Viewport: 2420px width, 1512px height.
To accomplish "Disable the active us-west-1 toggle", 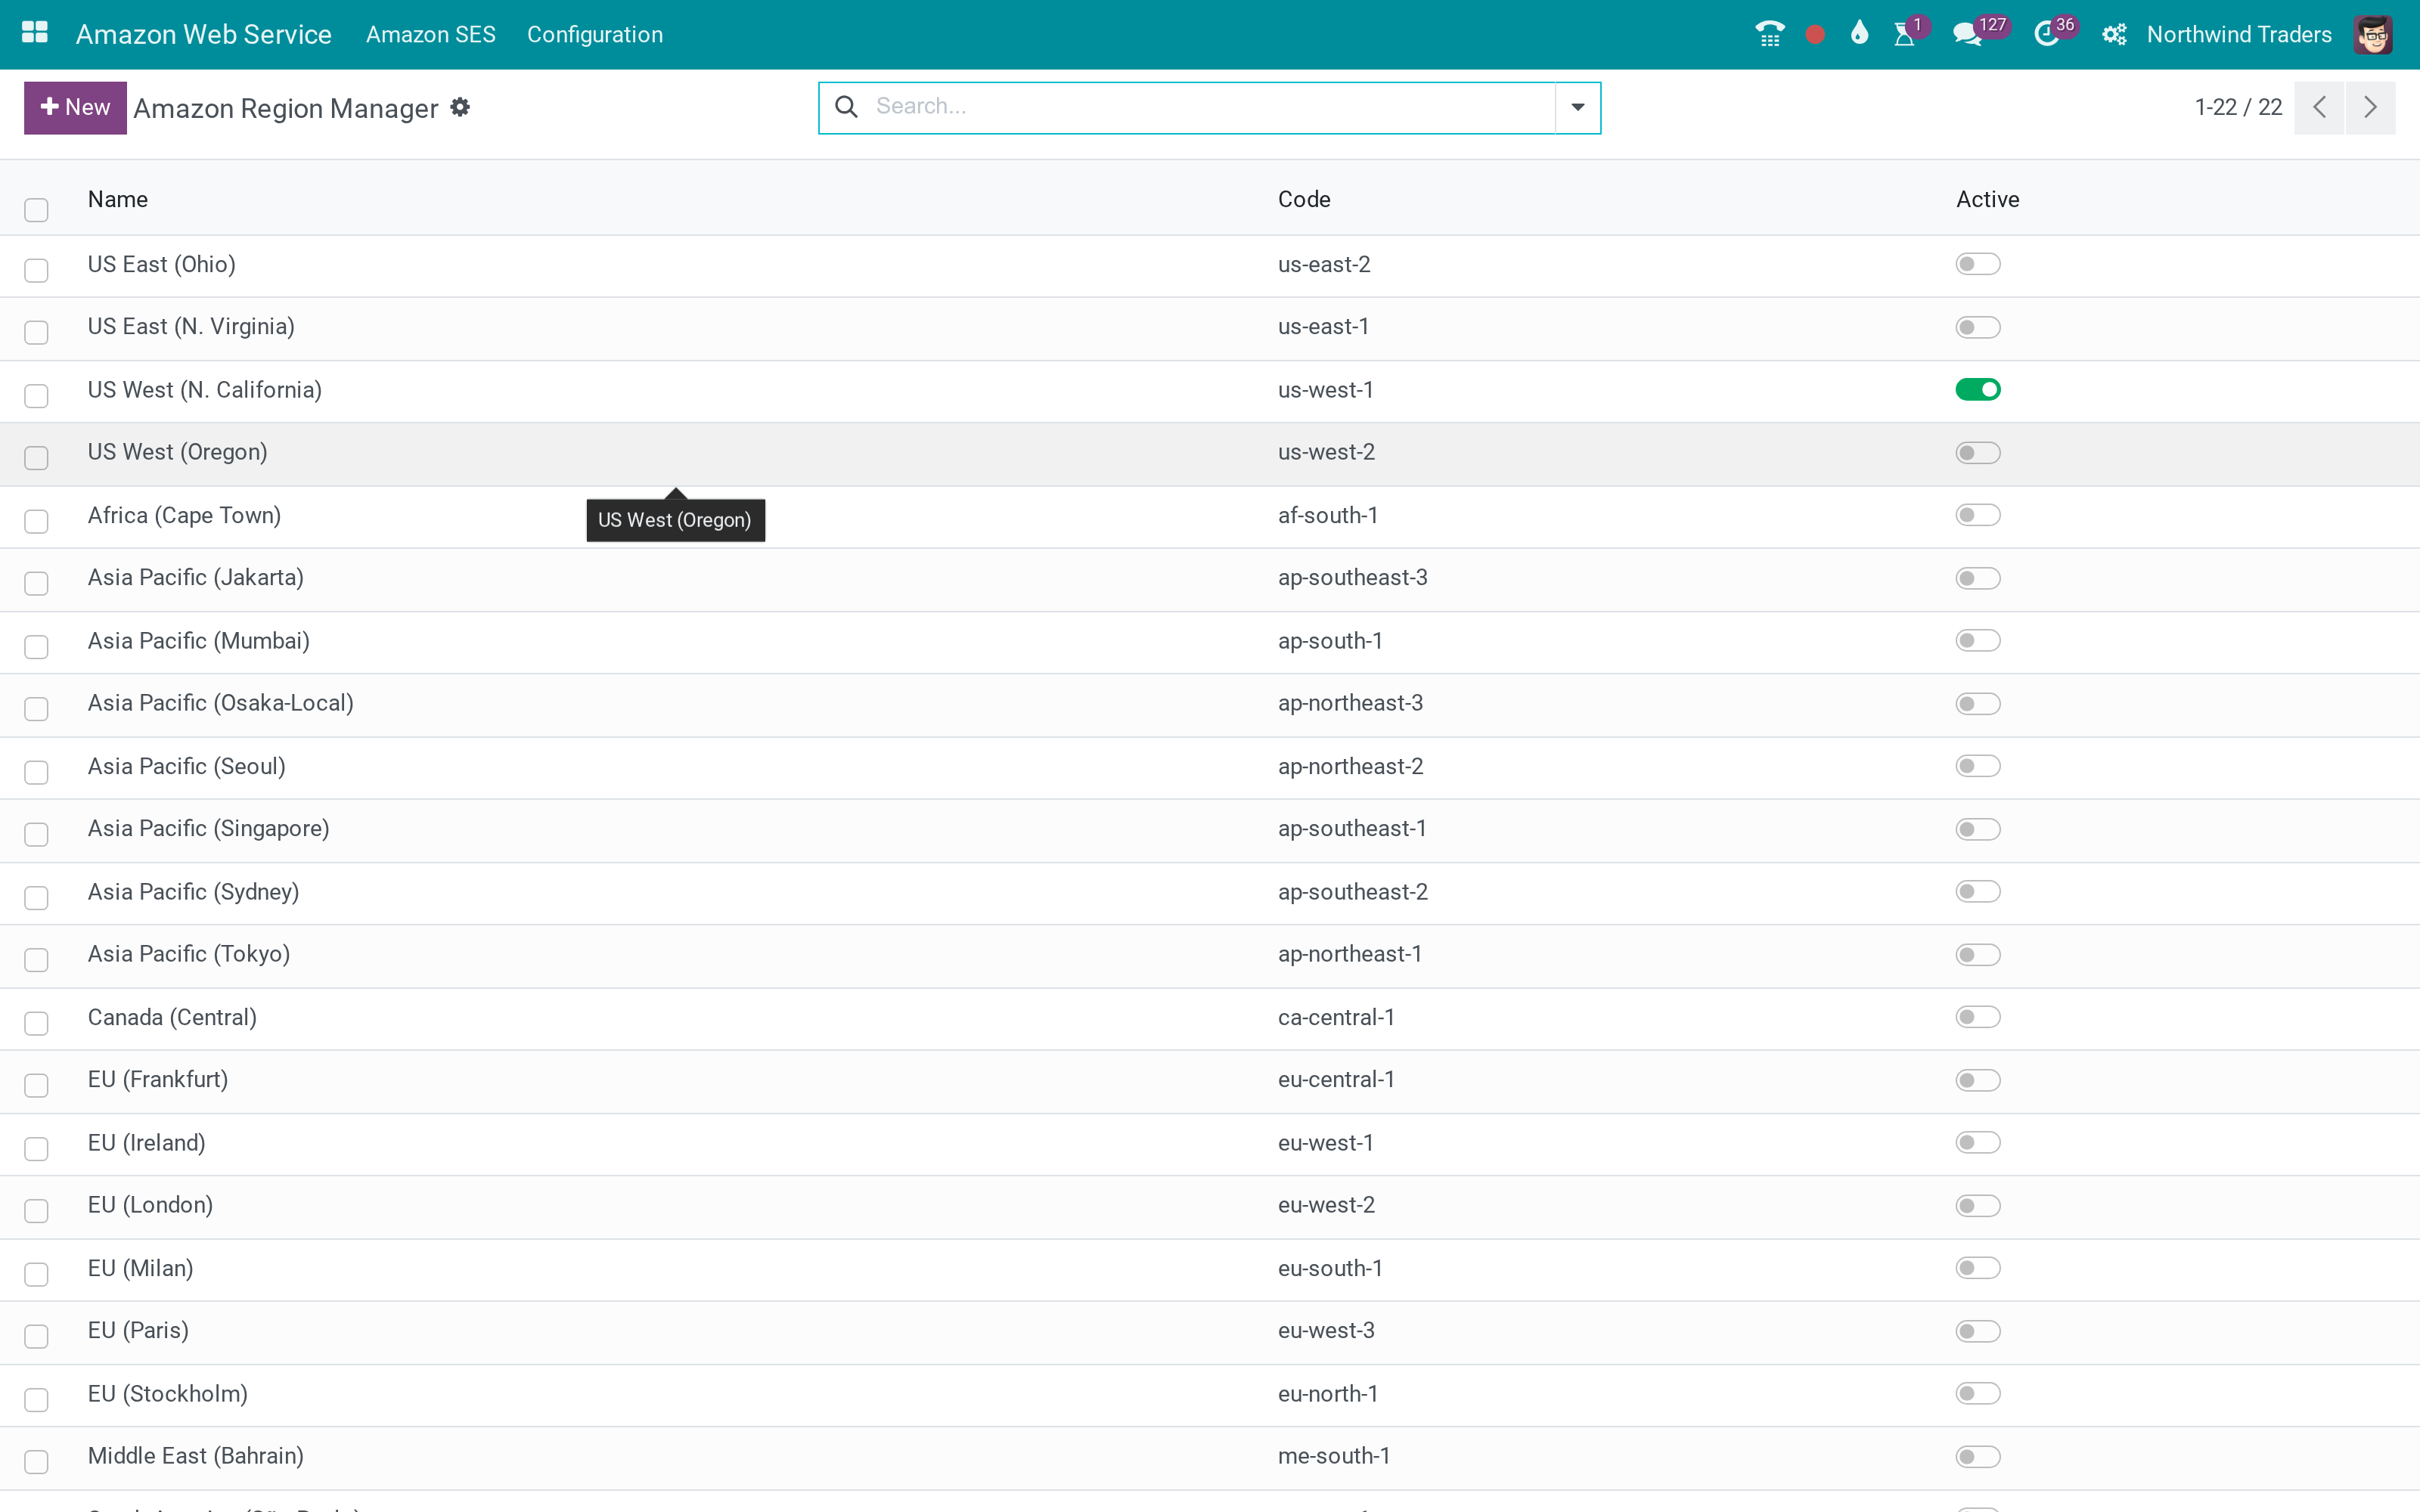I will click(1977, 389).
